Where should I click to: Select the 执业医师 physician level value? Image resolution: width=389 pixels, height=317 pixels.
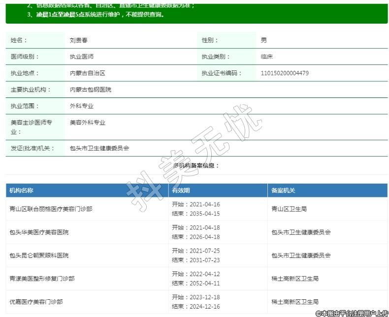point(82,57)
